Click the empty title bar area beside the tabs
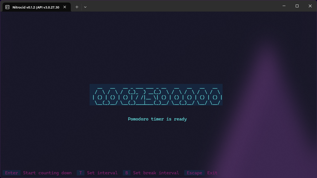317x178 pixels. pyautogui.click(x=182, y=6)
